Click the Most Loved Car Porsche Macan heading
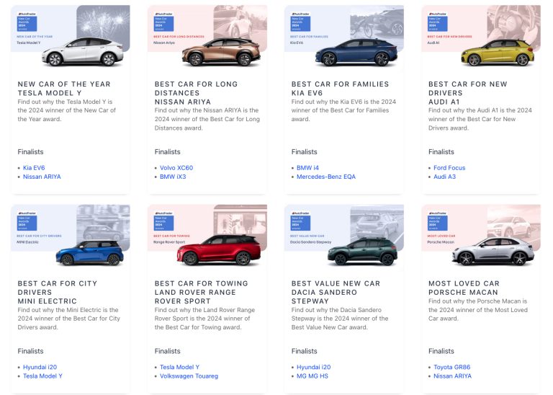553x395 pixels. click(464, 288)
